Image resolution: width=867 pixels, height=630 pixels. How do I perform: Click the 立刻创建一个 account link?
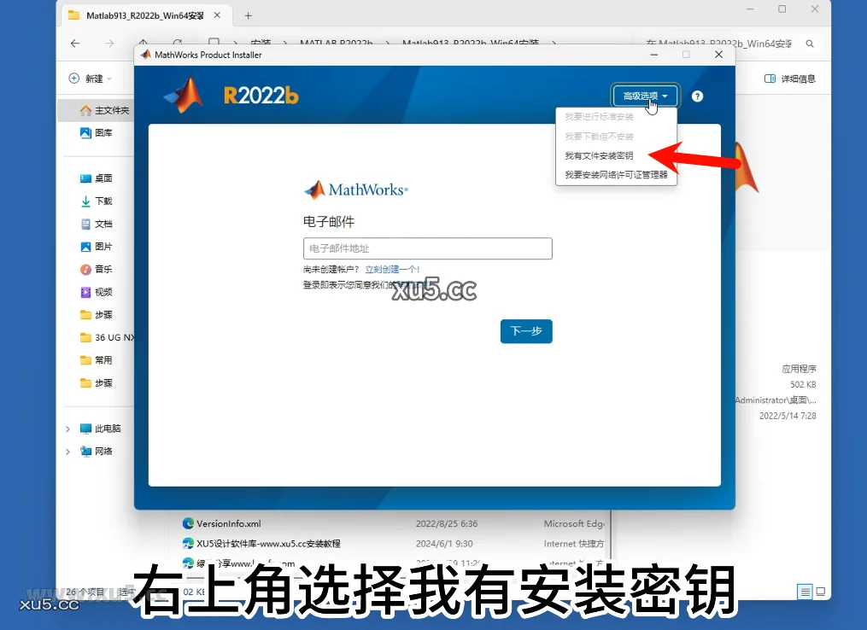(x=394, y=269)
